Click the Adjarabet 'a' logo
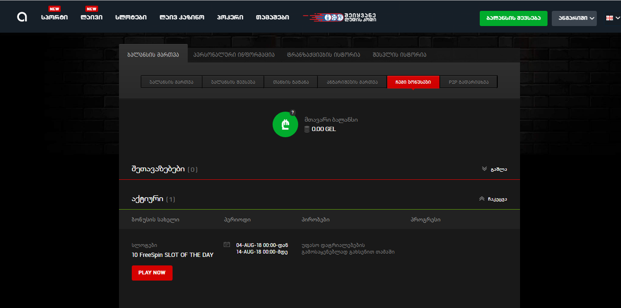 click(x=22, y=17)
